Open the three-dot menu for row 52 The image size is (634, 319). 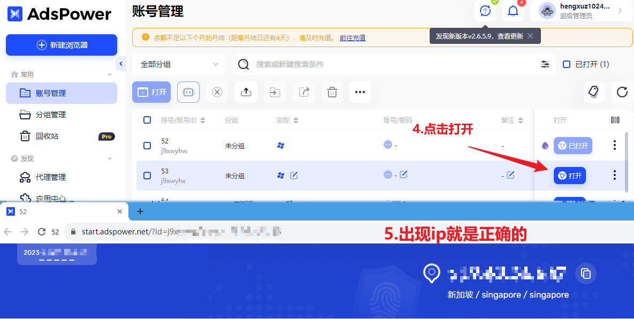pyautogui.click(x=615, y=145)
